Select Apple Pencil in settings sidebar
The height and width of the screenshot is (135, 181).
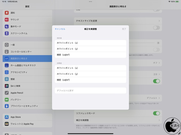[27, 93]
